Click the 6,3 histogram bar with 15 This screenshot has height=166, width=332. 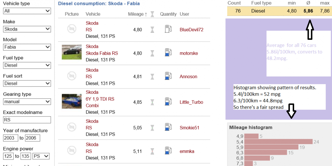tap(266, 152)
